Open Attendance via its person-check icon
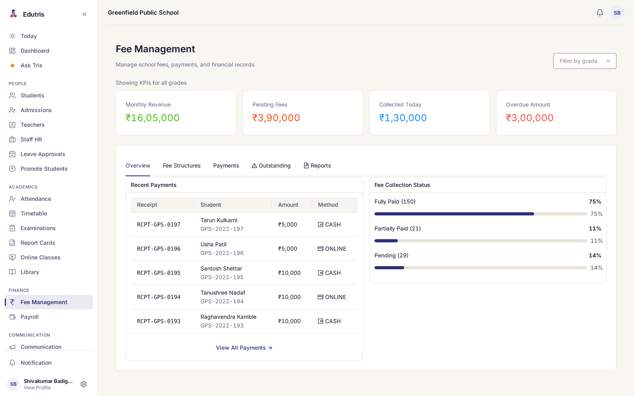Viewport: 634px width, 396px height. (12, 199)
